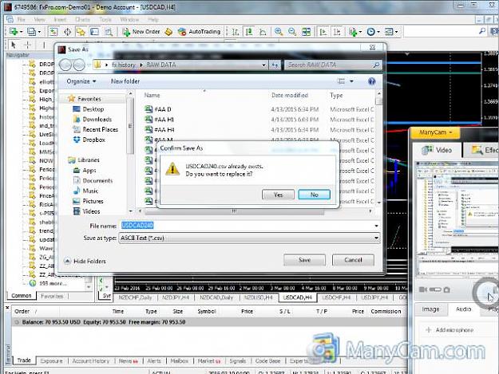Screen dimensions: 499x374
Task: Click the New folder button
Action: pyautogui.click(x=125, y=81)
